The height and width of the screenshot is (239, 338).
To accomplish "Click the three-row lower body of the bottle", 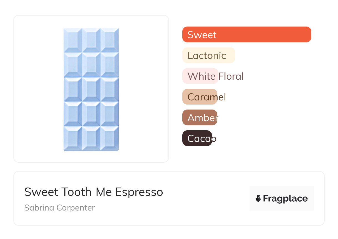I will pyautogui.click(x=91, y=114).
